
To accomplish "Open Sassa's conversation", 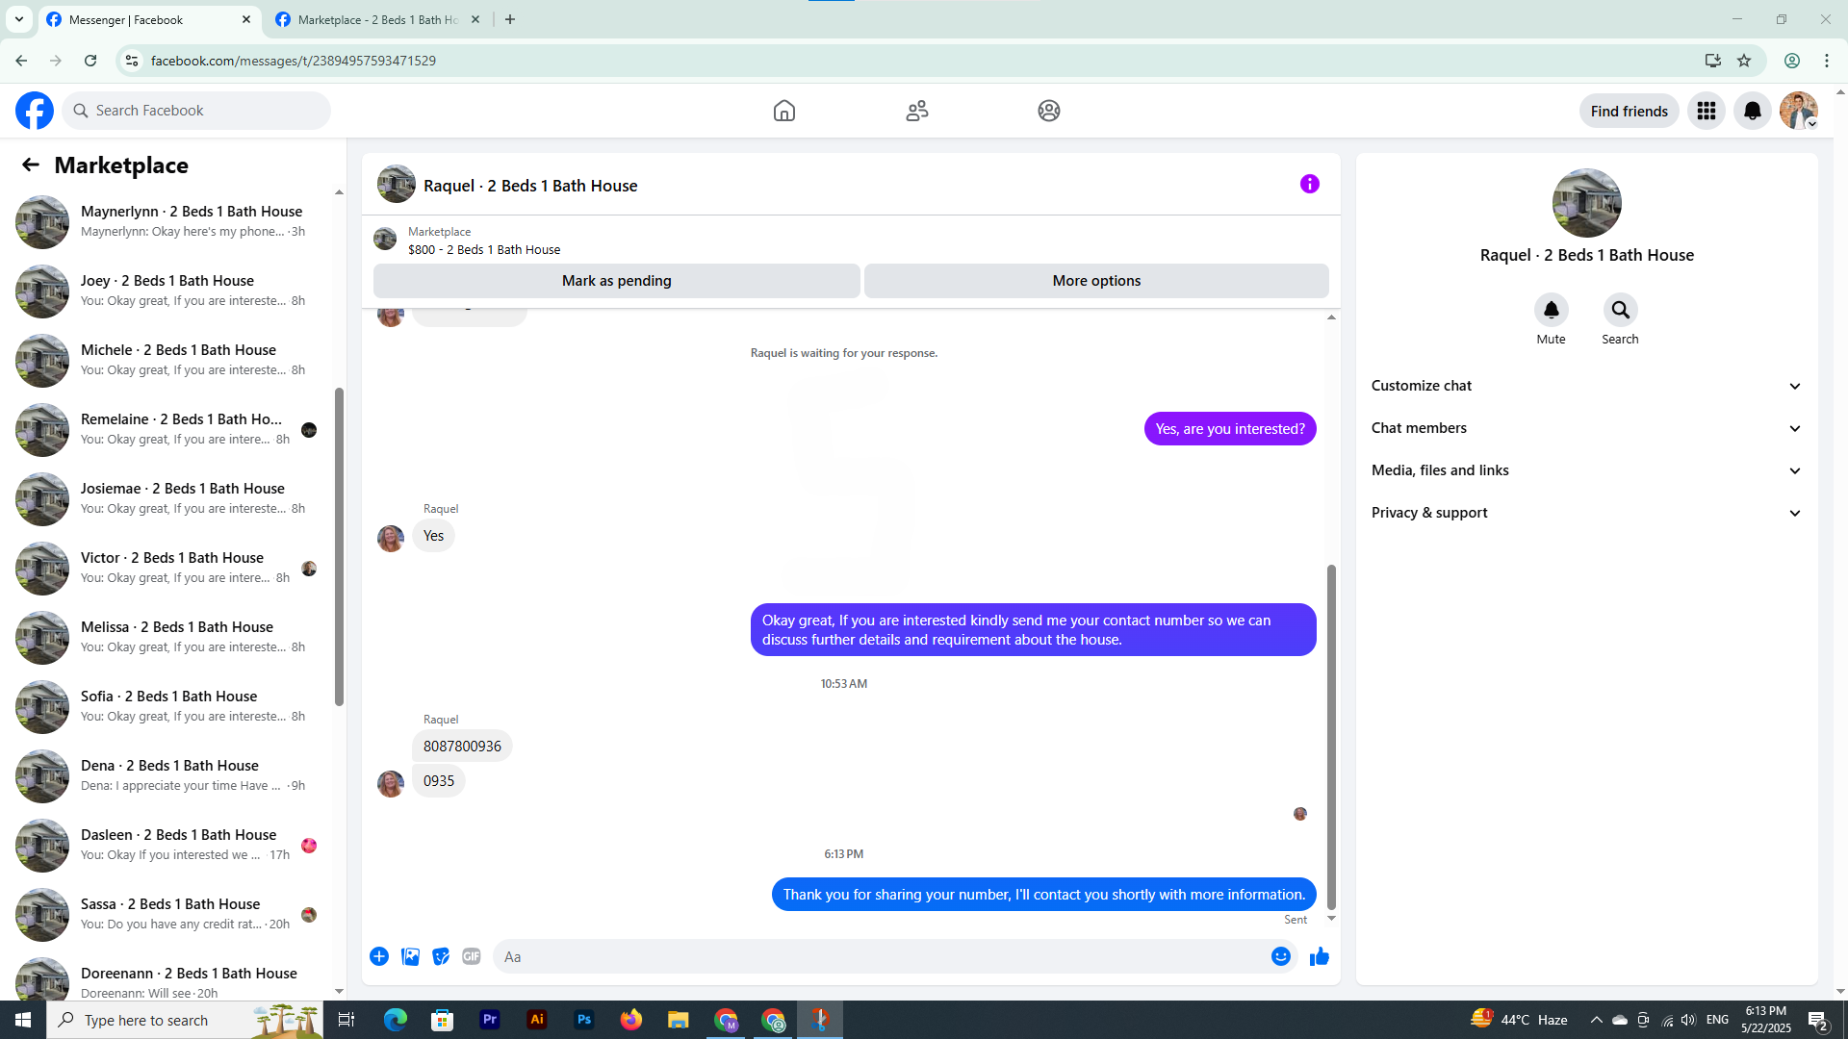I will click(171, 914).
